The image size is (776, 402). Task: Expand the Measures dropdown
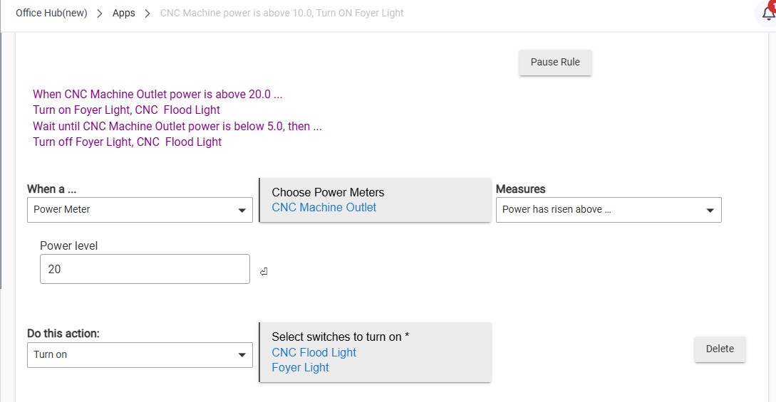pos(609,210)
